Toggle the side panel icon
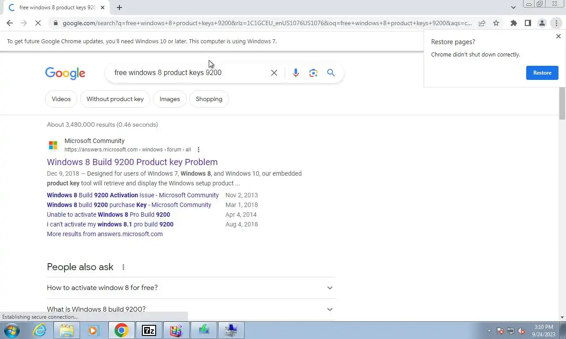The width and height of the screenshot is (566, 339). tap(528, 23)
